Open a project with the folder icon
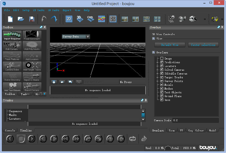The image size is (226, 153). tap(21, 19)
